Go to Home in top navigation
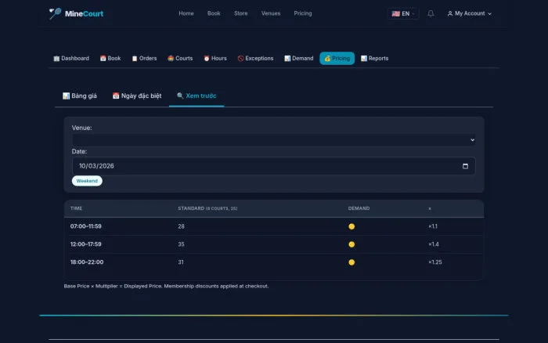 pyautogui.click(x=186, y=13)
